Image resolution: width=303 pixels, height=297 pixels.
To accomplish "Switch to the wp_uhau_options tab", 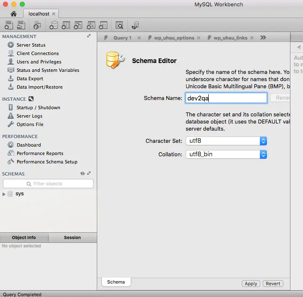I will coord(174,38).
